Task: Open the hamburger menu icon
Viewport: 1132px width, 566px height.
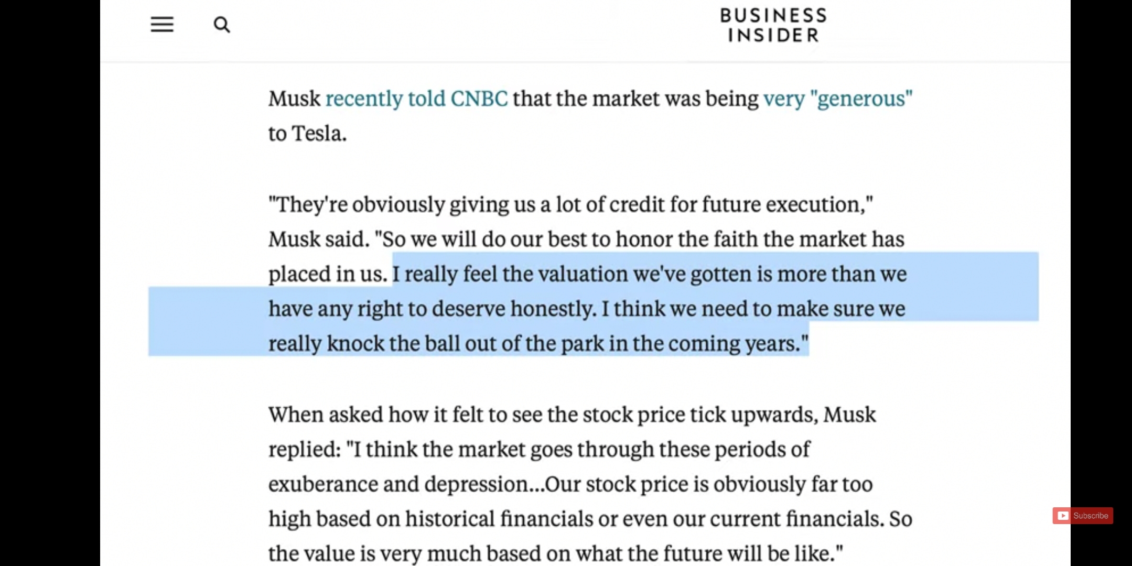Action: 162,25
